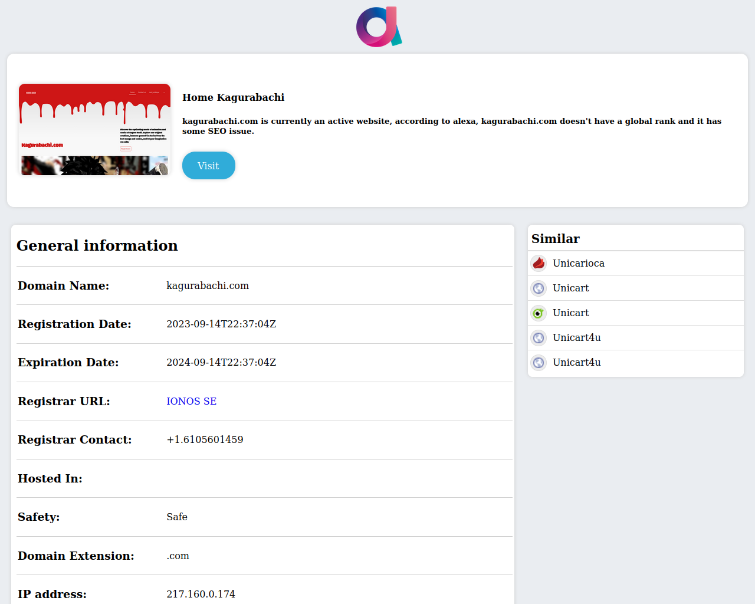Click the site description paragraph about alexa rank

click(452, 126)
